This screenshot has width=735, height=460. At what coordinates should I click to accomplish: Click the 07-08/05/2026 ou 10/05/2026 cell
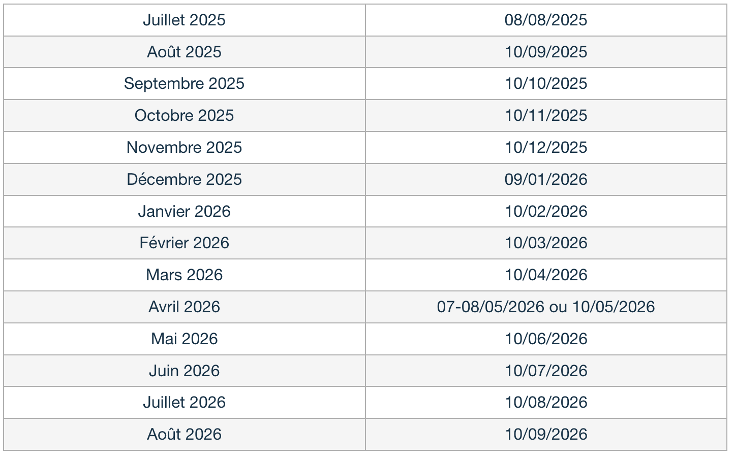[546, 307]
